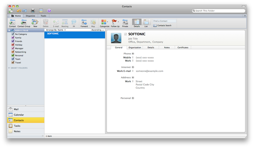Open the Categorize dropdown arrow

pyautogui.click(x=108, y=22)
